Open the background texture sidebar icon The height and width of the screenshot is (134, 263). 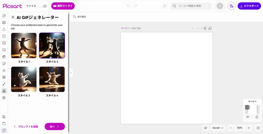(x=4, y=77)
